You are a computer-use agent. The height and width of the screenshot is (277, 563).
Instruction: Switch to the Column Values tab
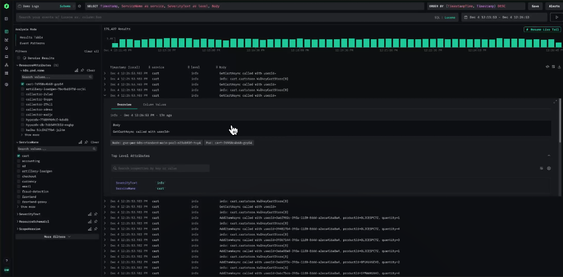click(x=154, y=104)
